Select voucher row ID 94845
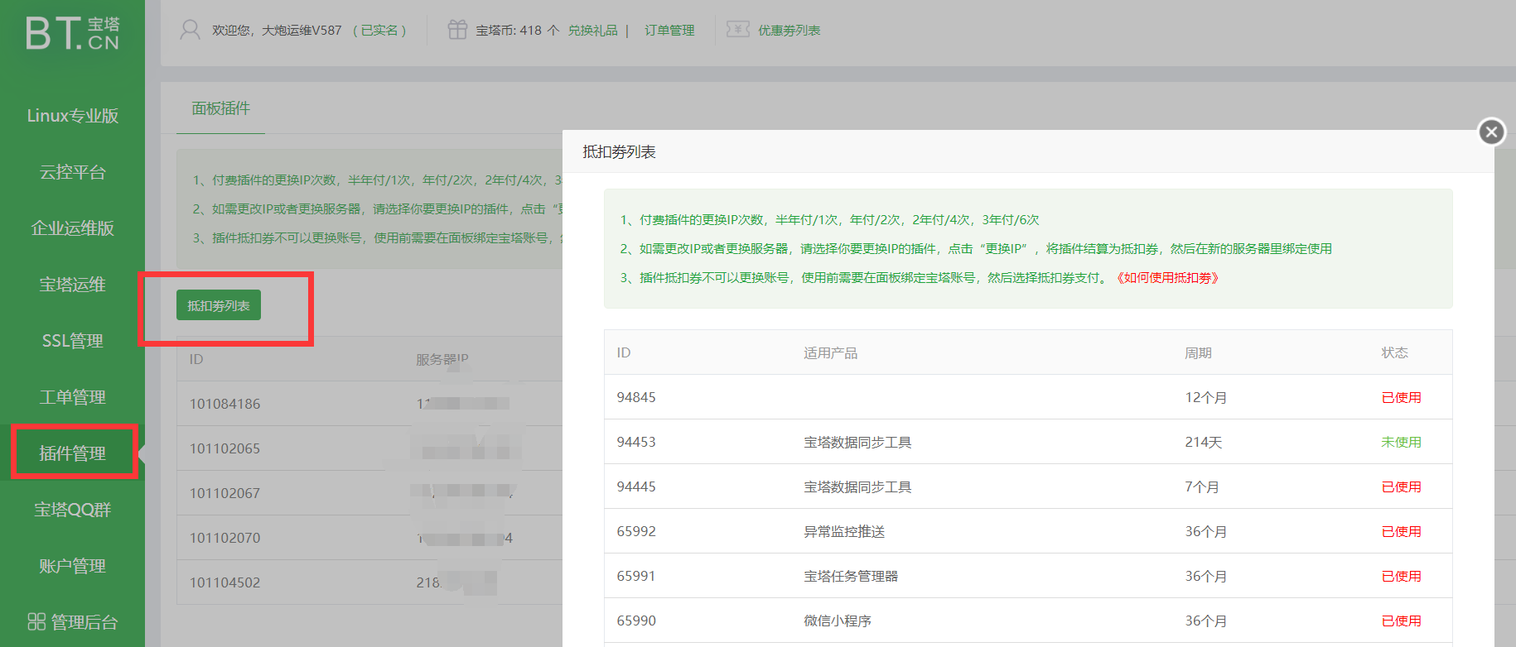The image size is (1516, 647). click(x=1028, y=397)
